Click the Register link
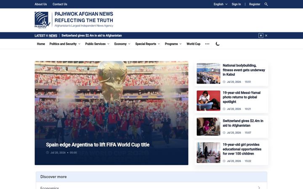303x189 pixels. [x=255, y=4]
